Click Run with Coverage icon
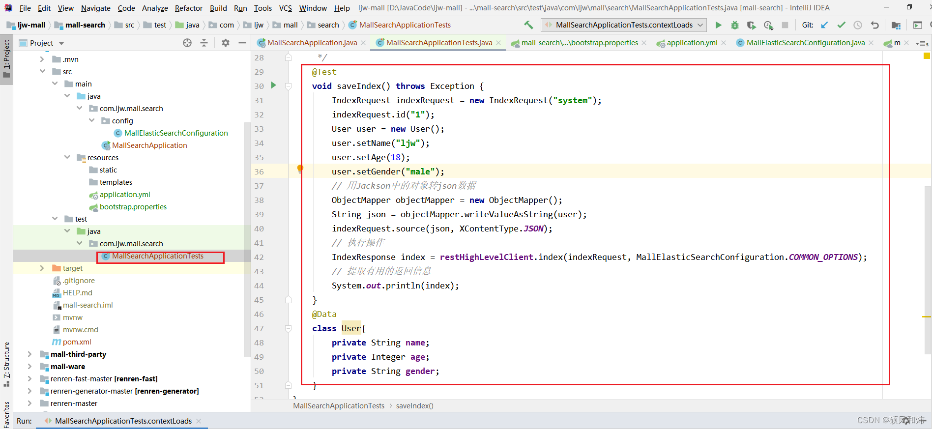 (751, 25)
